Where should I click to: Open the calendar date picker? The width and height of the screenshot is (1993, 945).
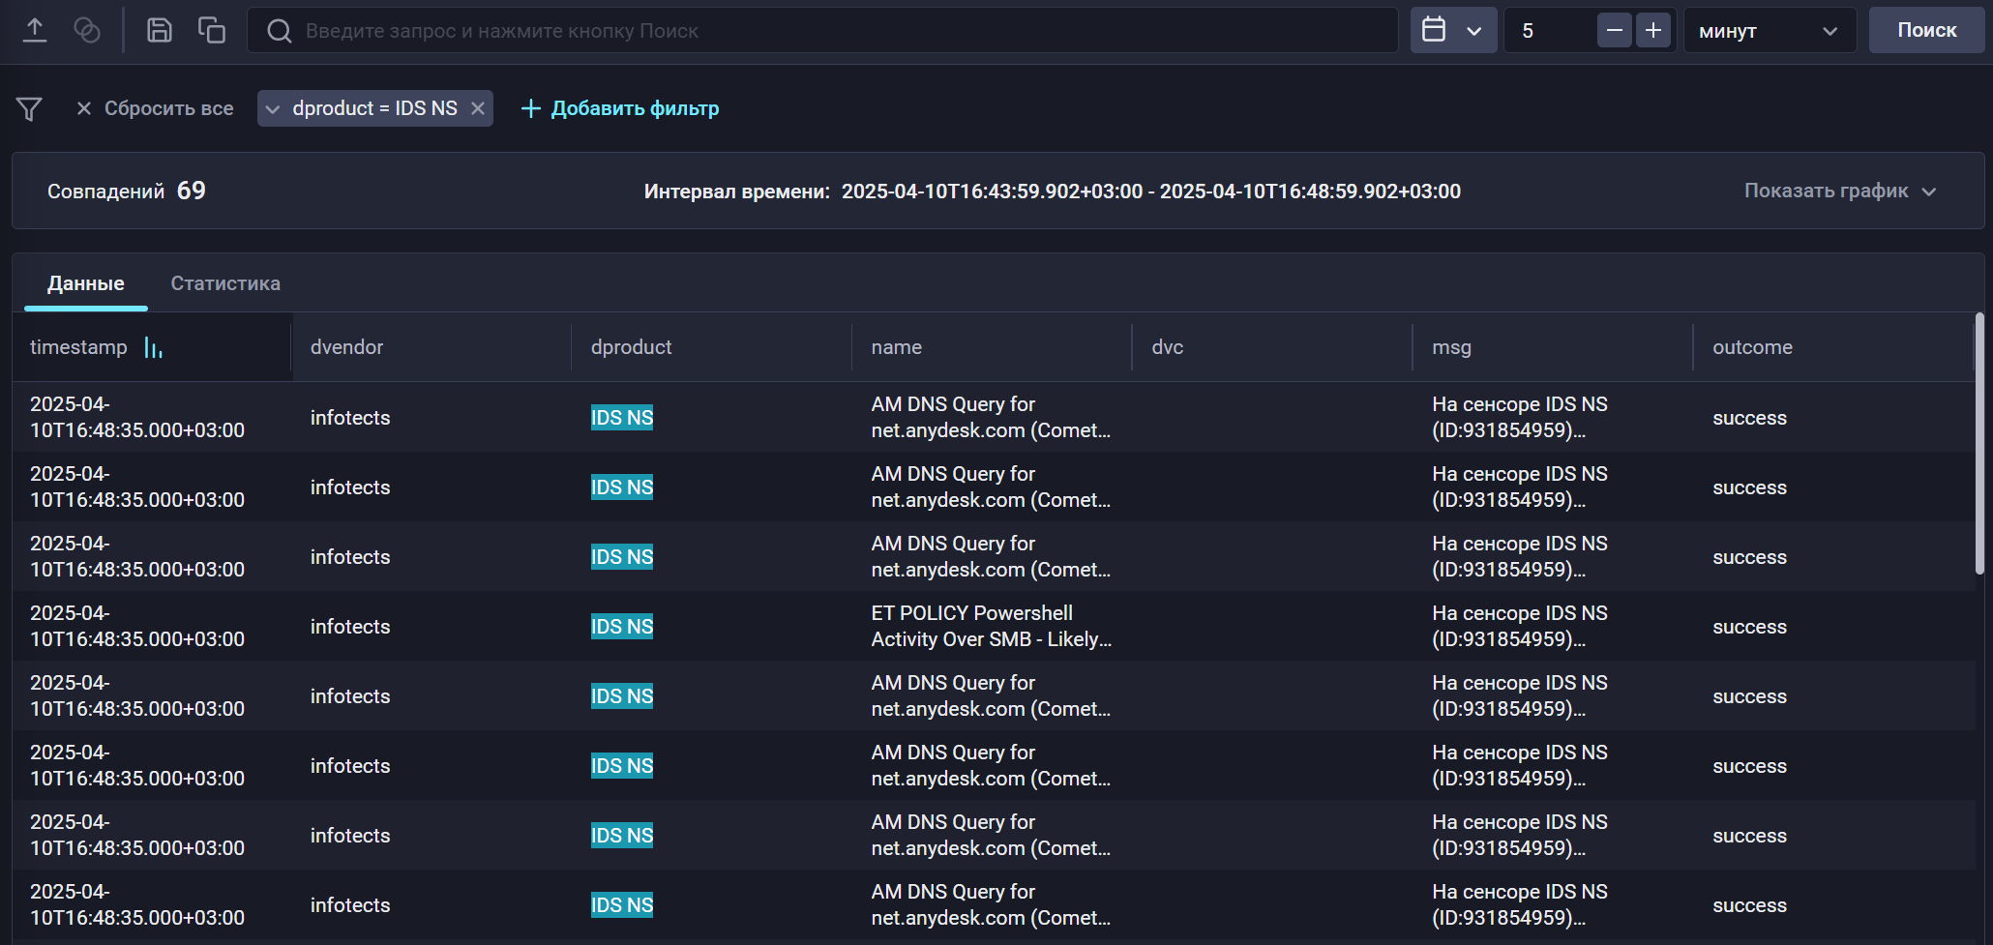pyautogui.click(x=1452, y=30)
